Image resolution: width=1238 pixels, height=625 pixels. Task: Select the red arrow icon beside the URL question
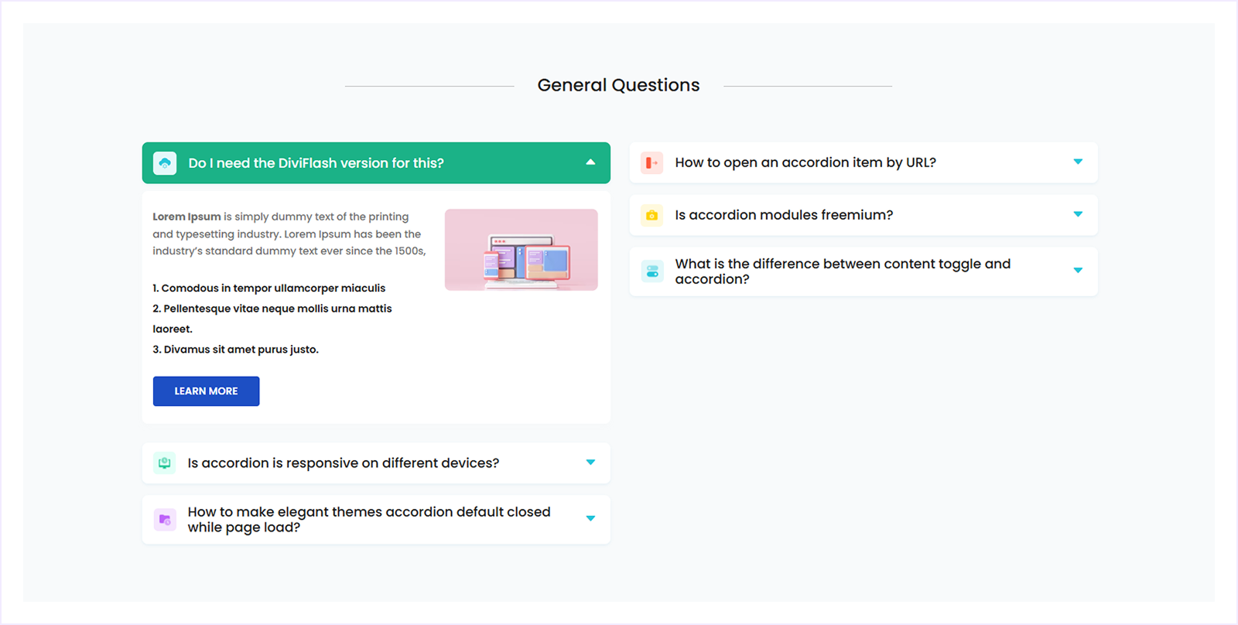652,162
